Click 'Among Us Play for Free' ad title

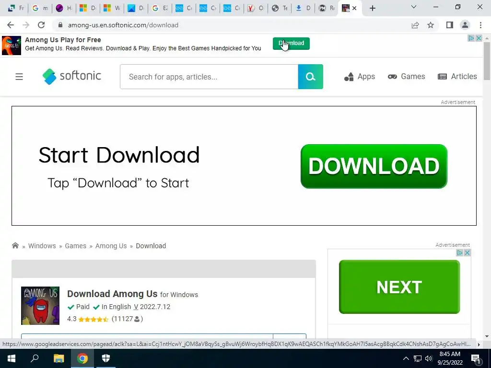point(63,40)
